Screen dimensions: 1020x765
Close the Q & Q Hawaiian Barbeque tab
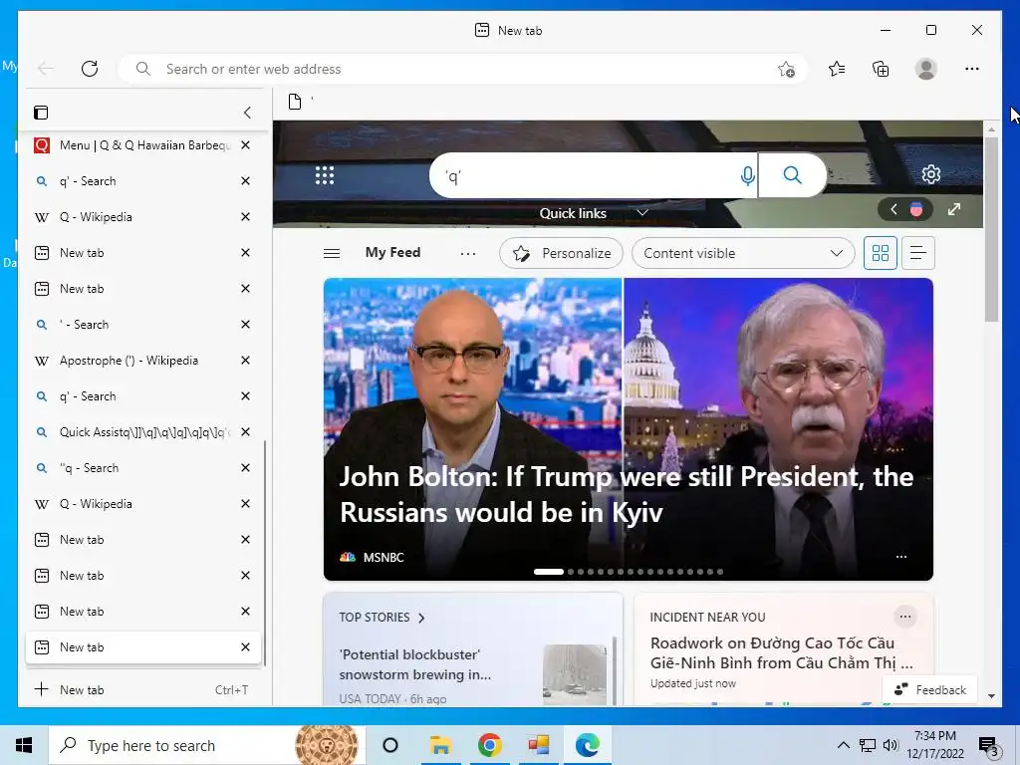245,145
